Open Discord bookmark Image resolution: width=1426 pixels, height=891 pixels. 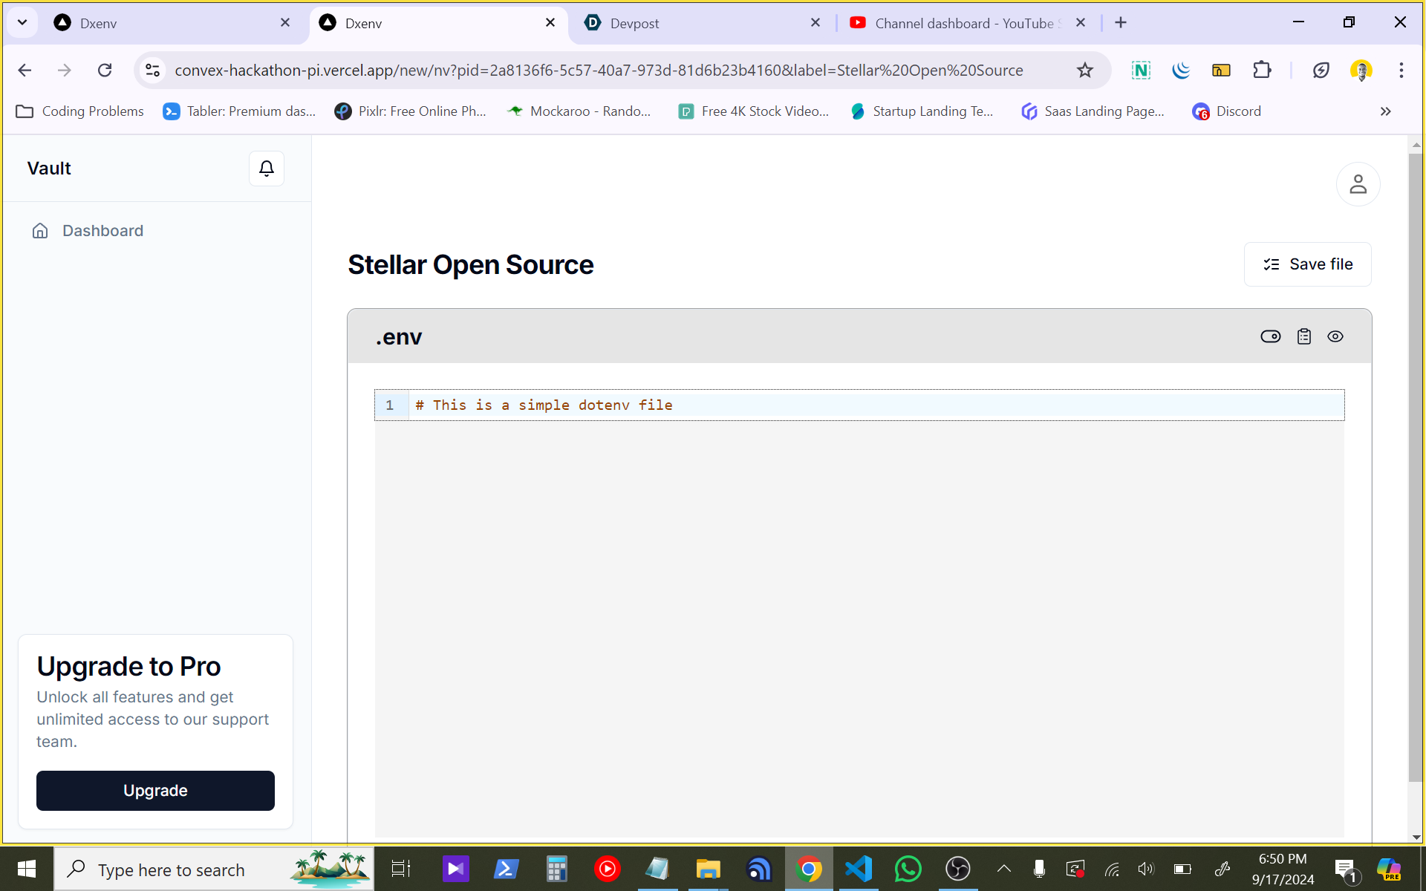1227,111
